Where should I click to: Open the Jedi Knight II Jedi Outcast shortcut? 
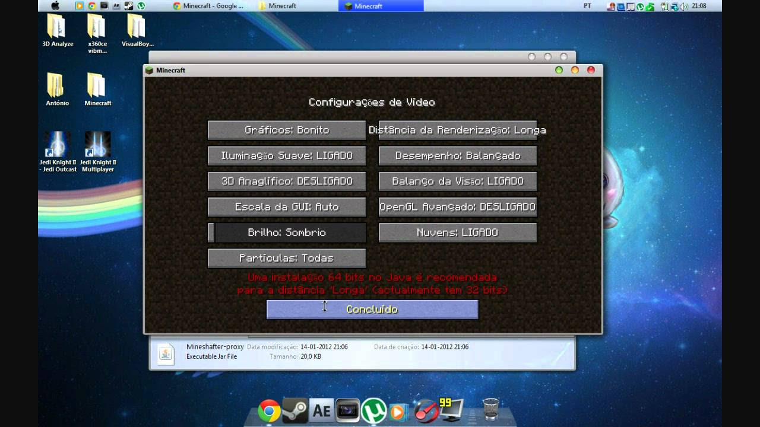58,152
